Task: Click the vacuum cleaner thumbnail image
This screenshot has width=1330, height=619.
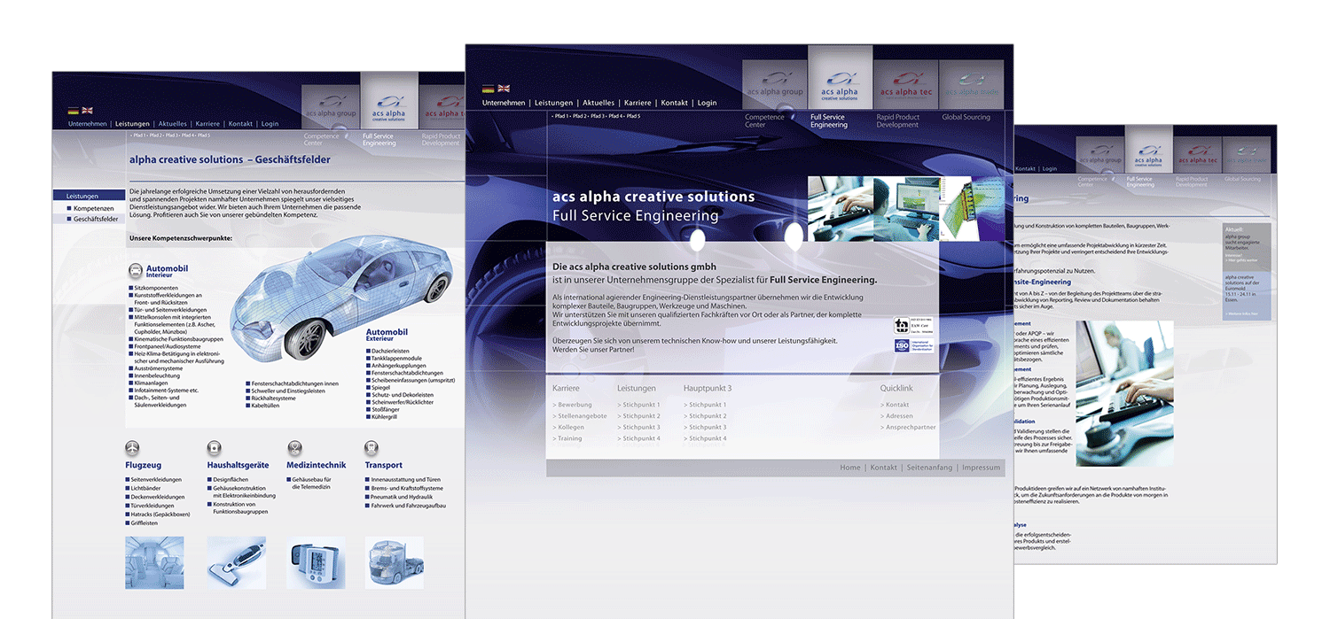Action: click(236, 563)
